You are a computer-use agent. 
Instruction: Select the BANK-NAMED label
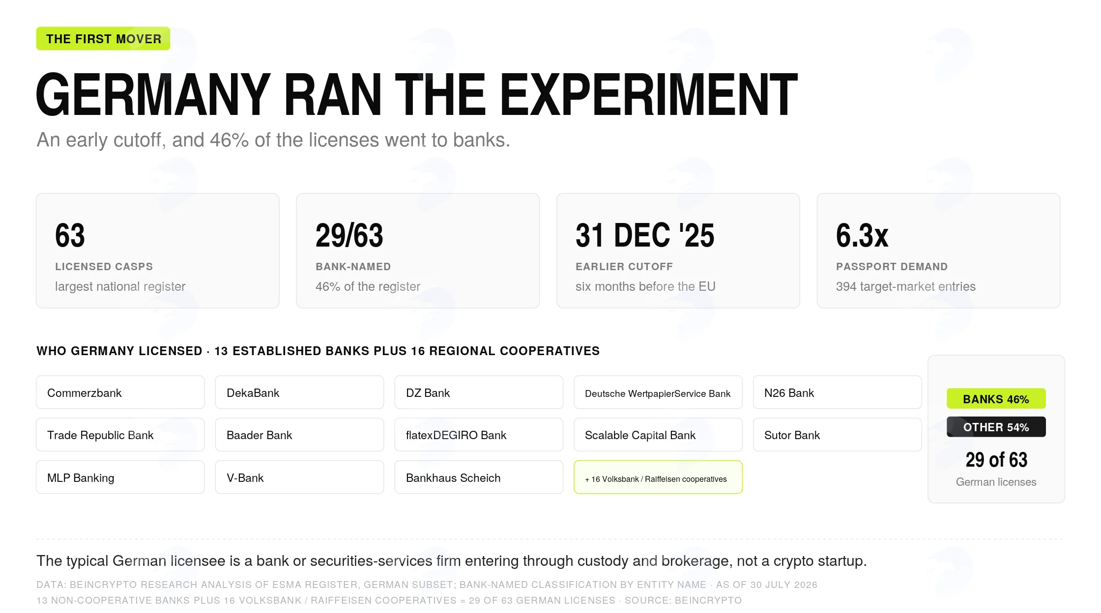[353, 267]
